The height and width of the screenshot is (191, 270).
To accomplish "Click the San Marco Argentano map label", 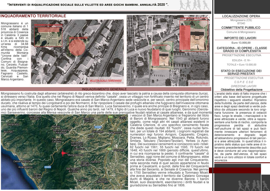I will pos(77,144).
